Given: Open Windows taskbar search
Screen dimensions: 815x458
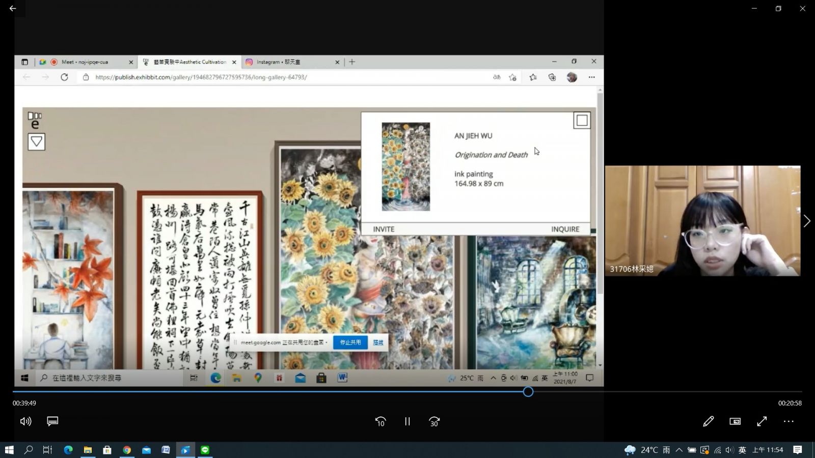Looking at the screenshot, I should point(29,450).
